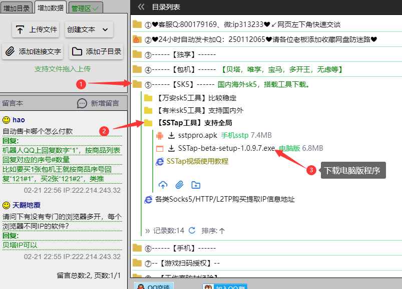This screenshot has height=289, width=402.
Task: Open the SSTap视频使用教程 link
Action: pyautogui.click(x=197, y=161)
